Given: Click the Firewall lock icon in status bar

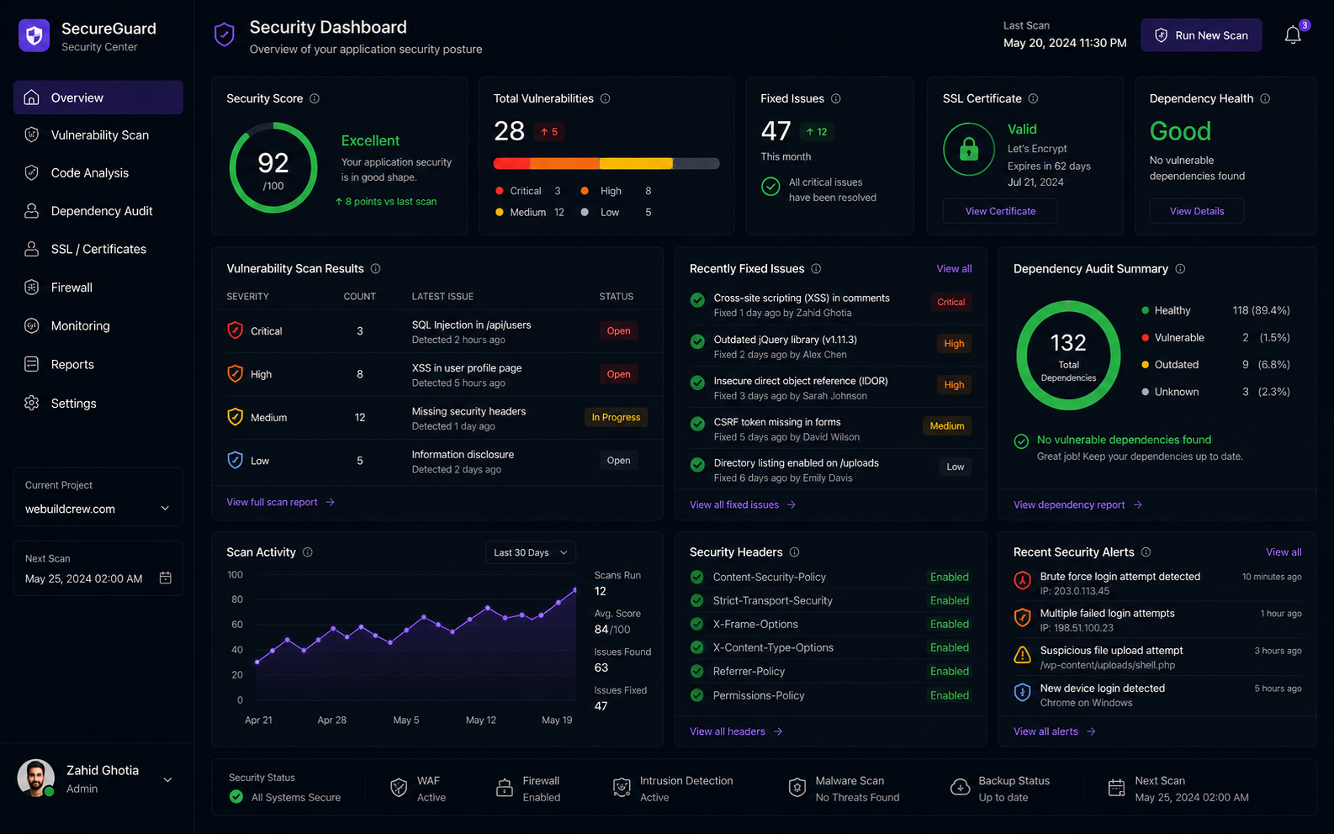Looking at the screenshot, I should tap(505, 788).
